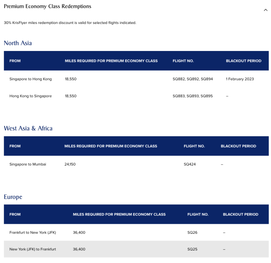Click the Premium Economy Class Redemptions heading
Screen dimensions: 271x263
click(47, 6)
